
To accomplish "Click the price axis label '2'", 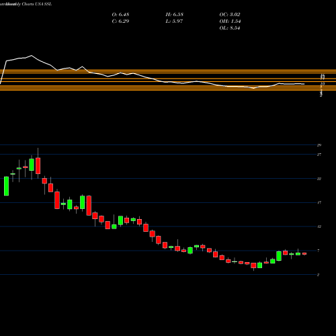I will coord(319,275).
